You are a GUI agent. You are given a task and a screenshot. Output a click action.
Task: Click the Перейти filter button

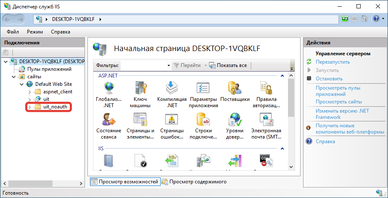tap(187, 65)
